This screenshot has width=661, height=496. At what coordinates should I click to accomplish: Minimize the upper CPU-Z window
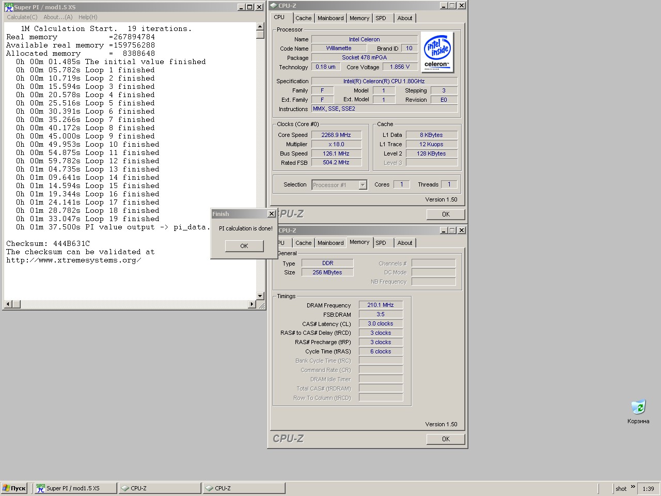point(444,6)
